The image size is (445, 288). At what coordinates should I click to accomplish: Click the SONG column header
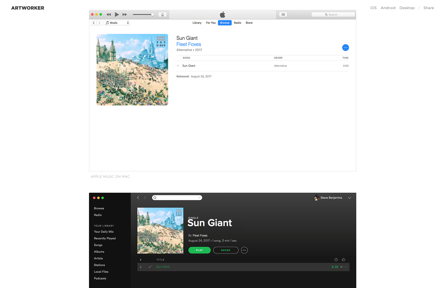187,58
